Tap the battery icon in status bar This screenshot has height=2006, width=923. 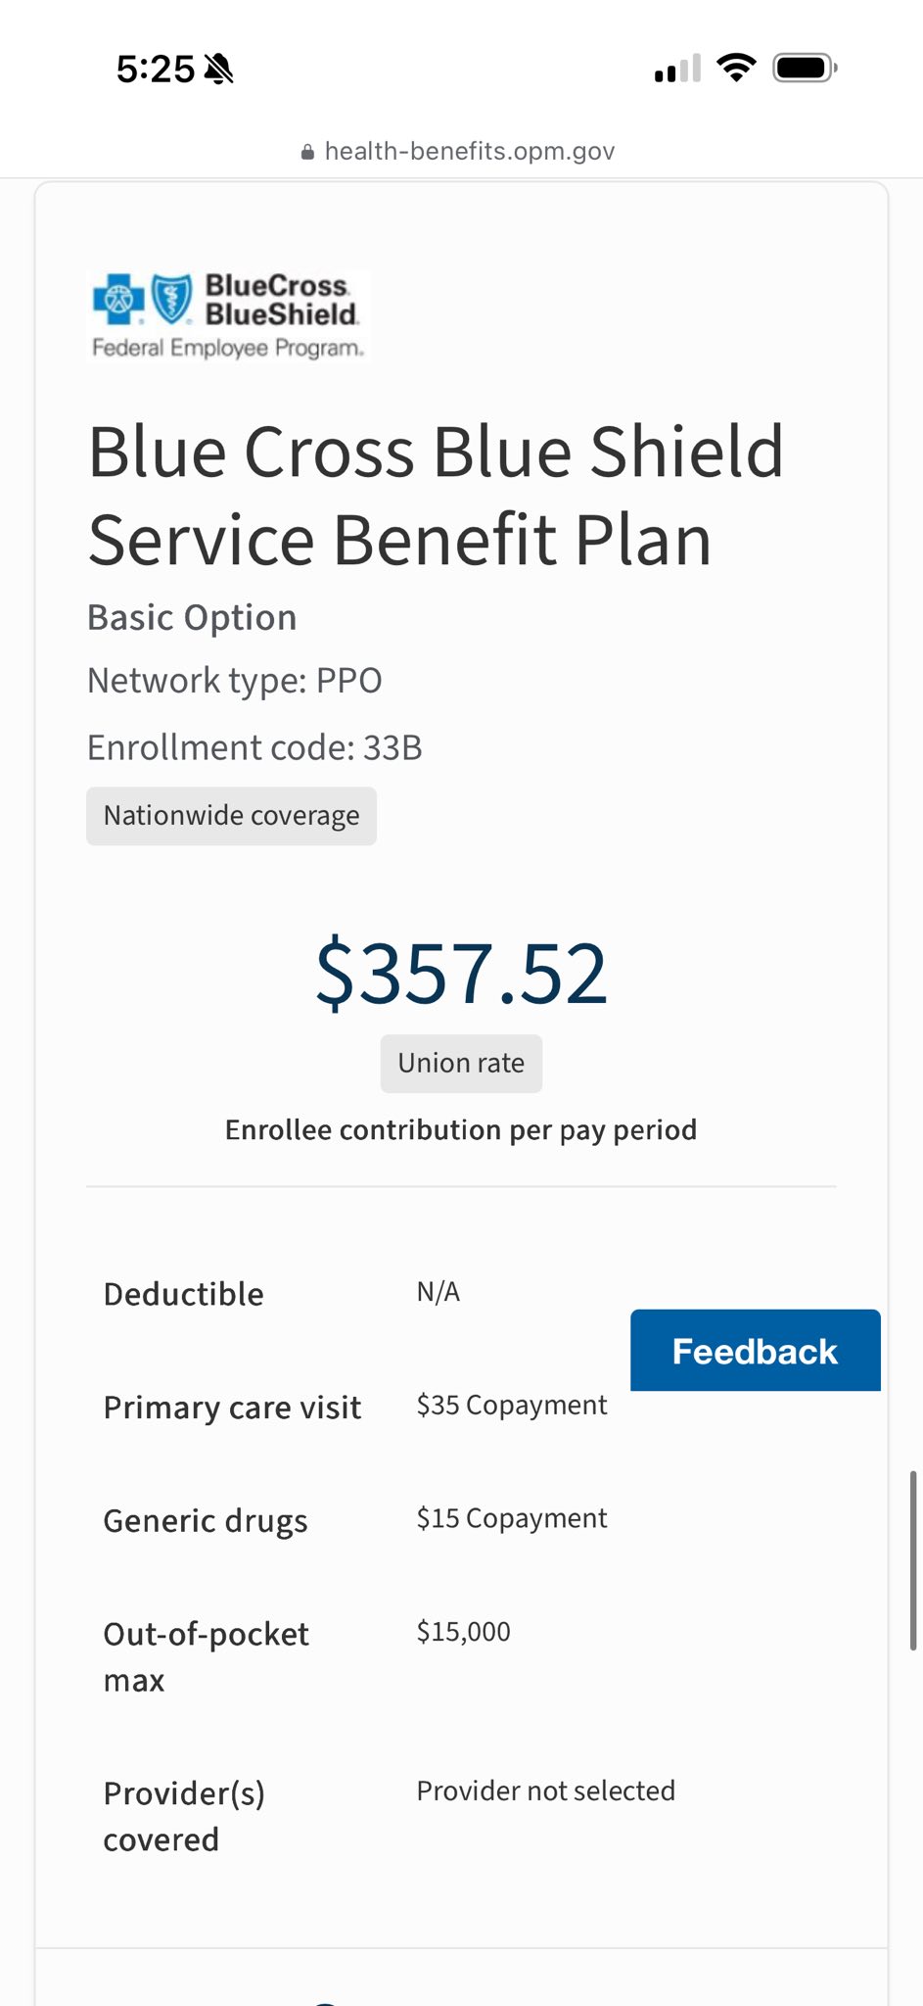[805, 69]
